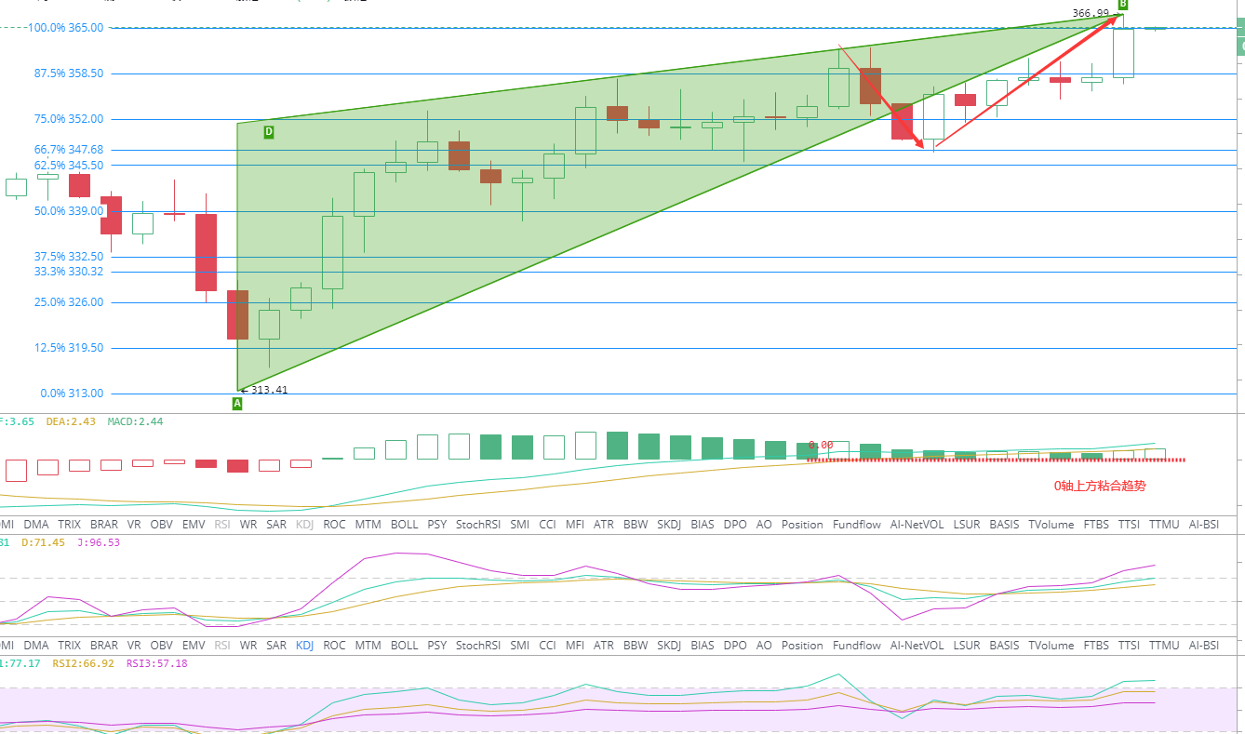
Task: Click the 75.0% 352.00 level label
Action: pyautogui.click(x=68, y=119)
